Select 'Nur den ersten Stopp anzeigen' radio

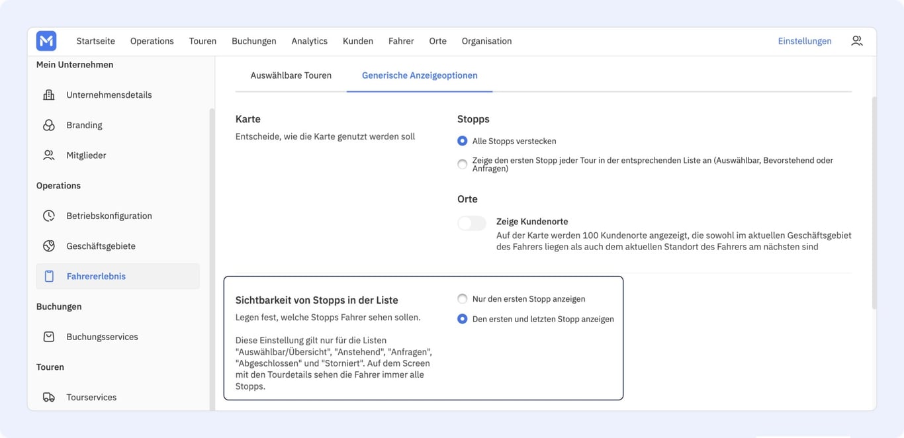463,299
